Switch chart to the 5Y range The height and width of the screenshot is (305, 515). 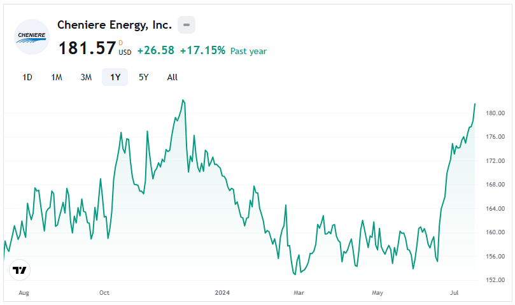144,77
